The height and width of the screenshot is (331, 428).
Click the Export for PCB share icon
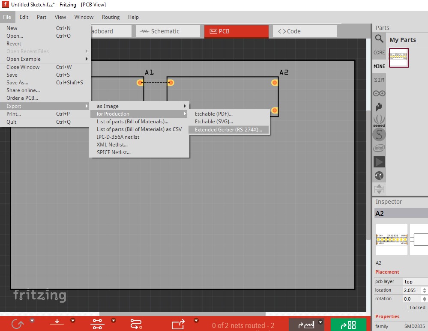pos(178,324)
